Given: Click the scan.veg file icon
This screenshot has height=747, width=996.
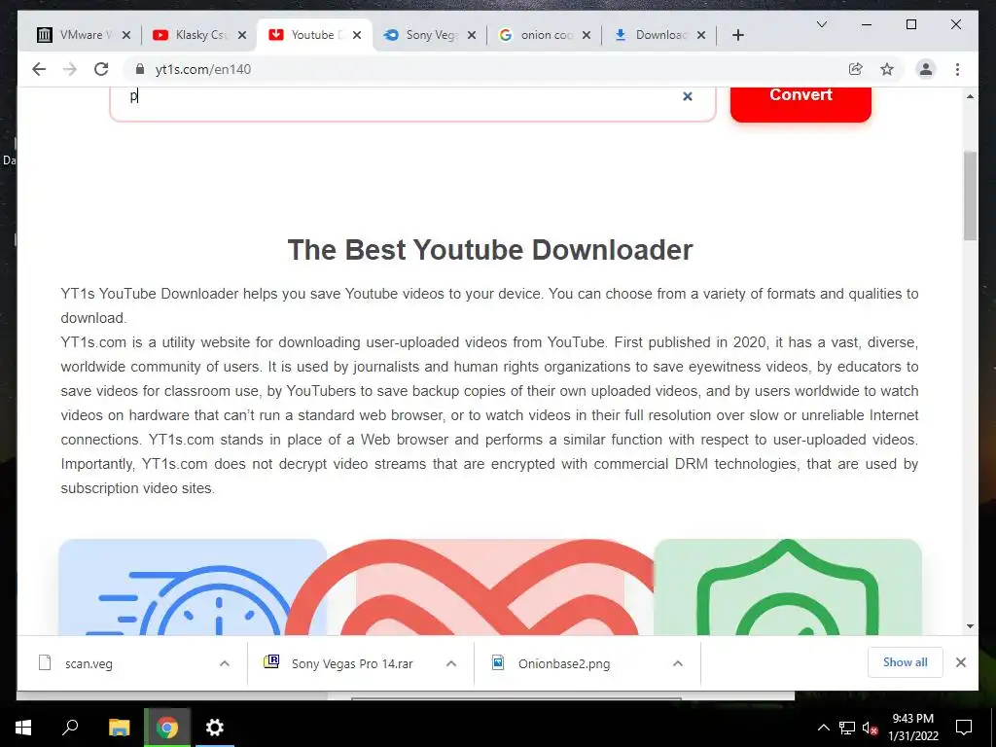Looking at the screenshot, I should click(45, 662).
